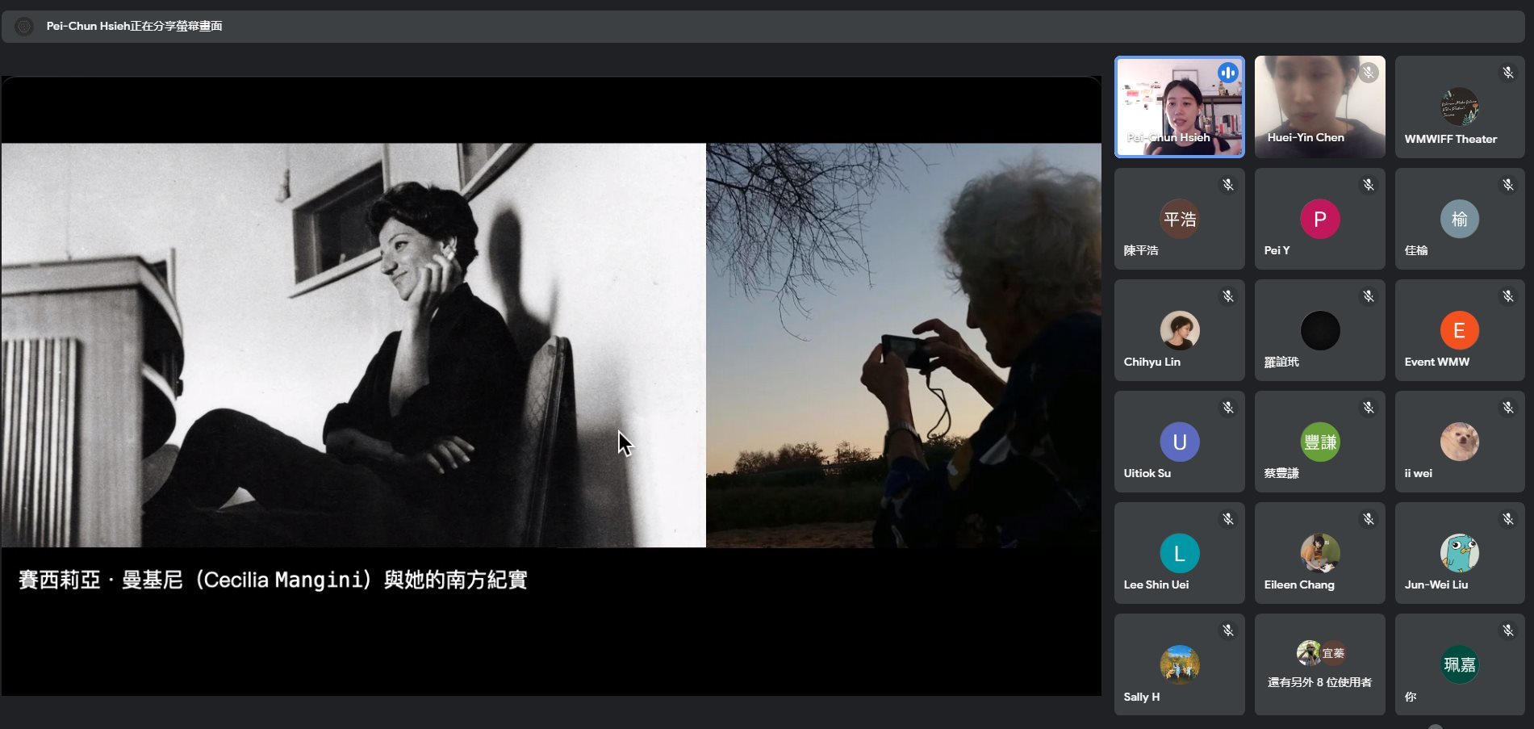Click the shared Cecilia Mangini presentation slide
Viewport: 1534px width, 729px height.
[551, 386]
